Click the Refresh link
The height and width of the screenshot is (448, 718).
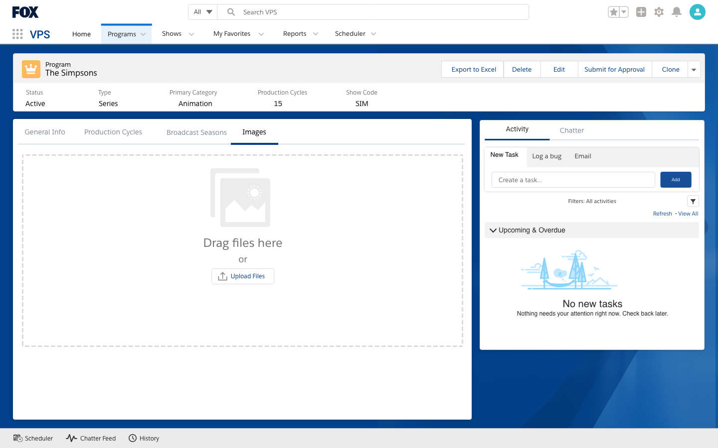pos(663,214)
